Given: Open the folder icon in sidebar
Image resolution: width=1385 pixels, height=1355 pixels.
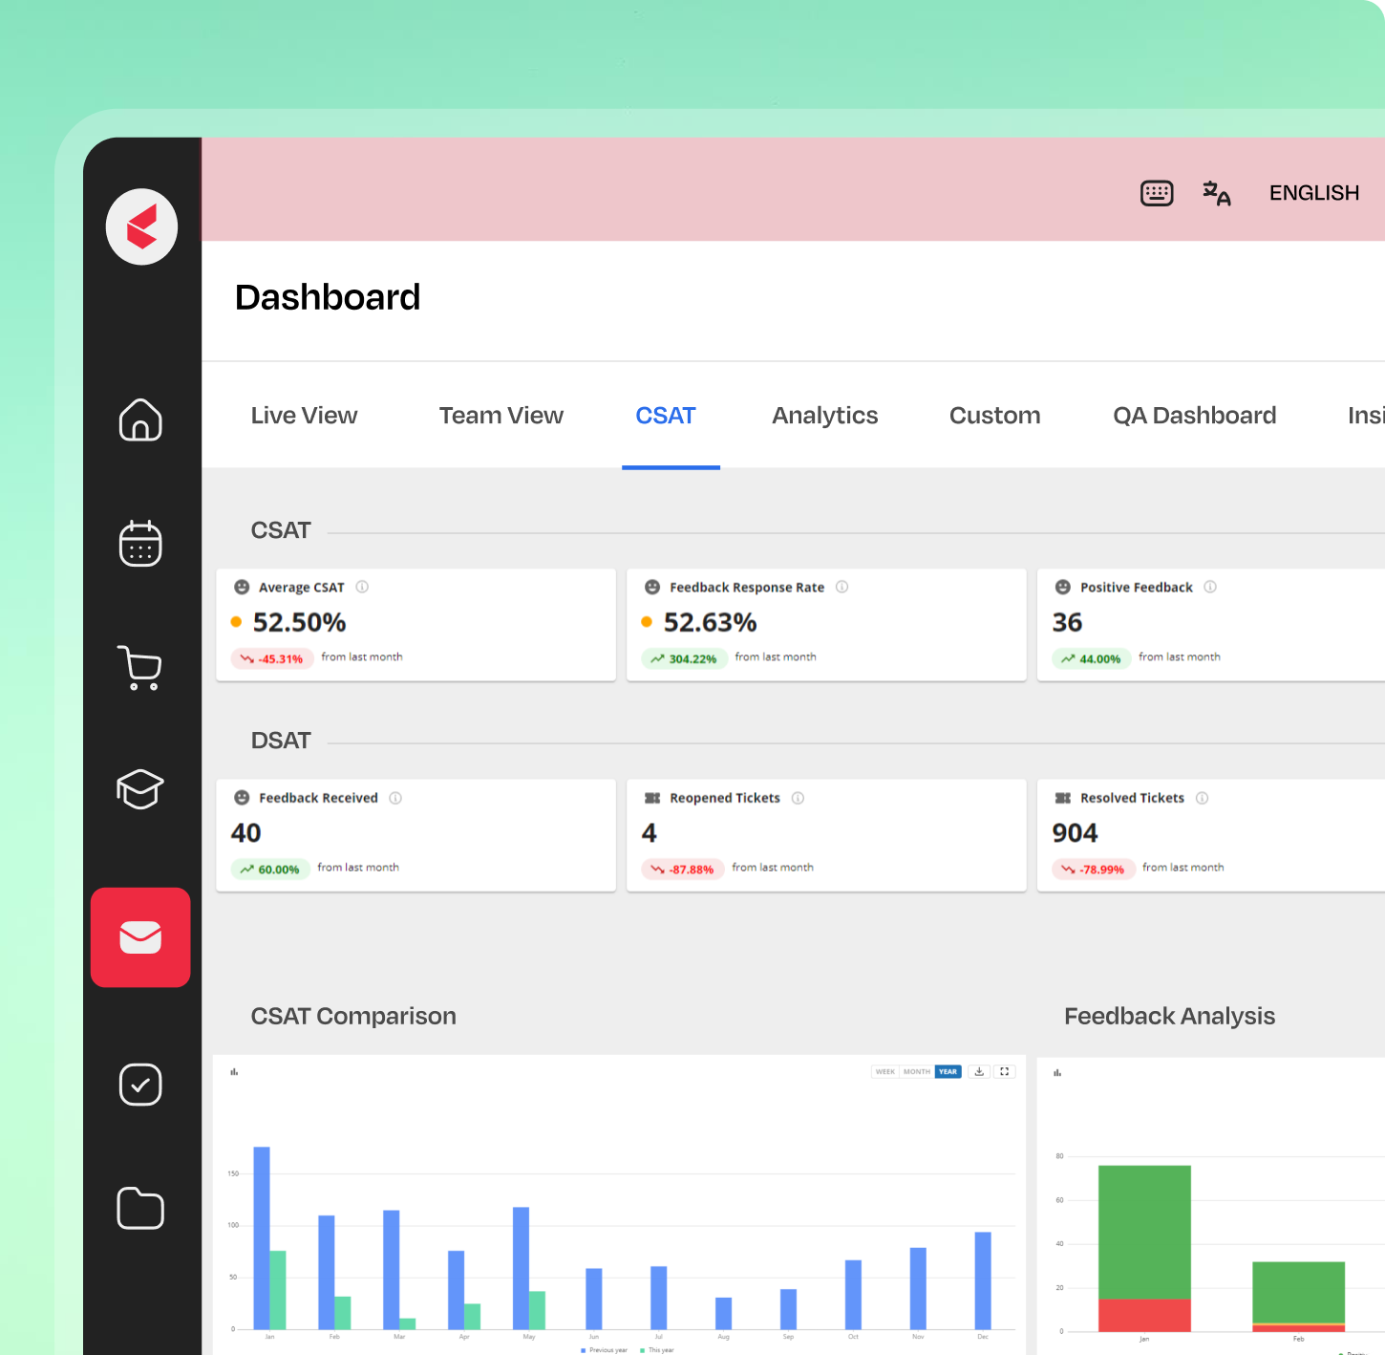Looking at the screenshot, I should click(140, 1208).
